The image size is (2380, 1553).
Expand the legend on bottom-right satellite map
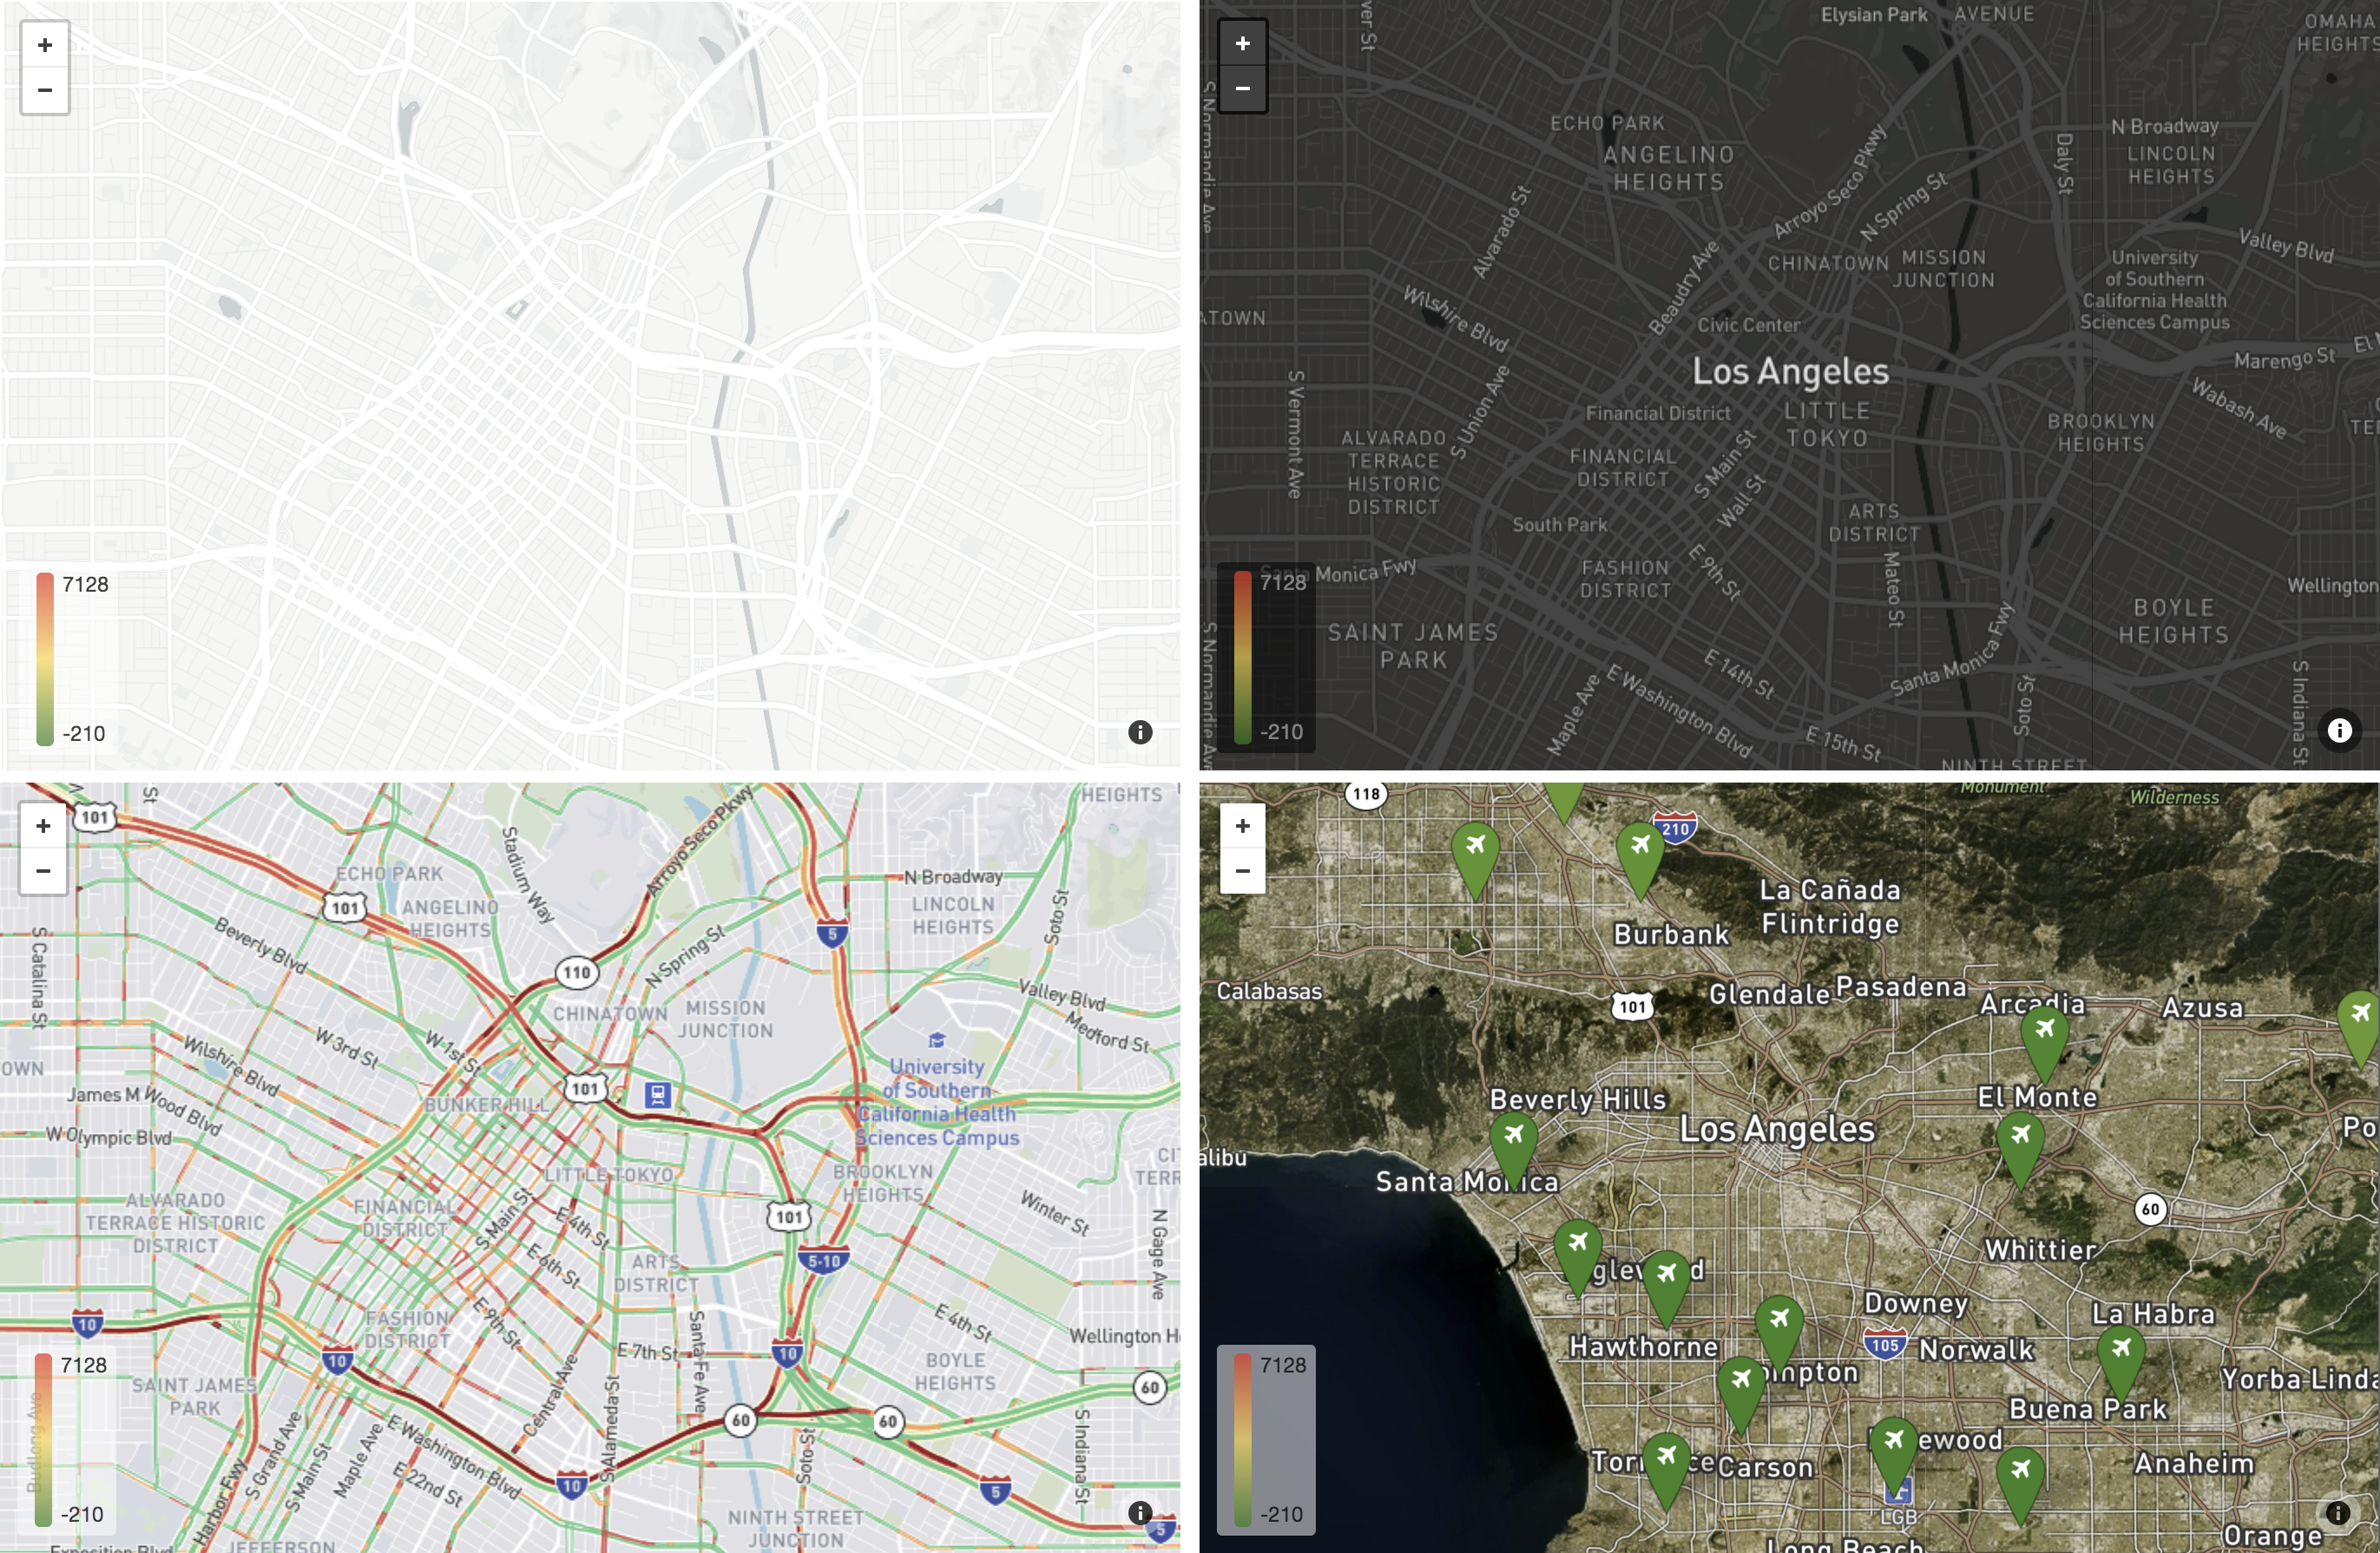coord(1275,1438)
